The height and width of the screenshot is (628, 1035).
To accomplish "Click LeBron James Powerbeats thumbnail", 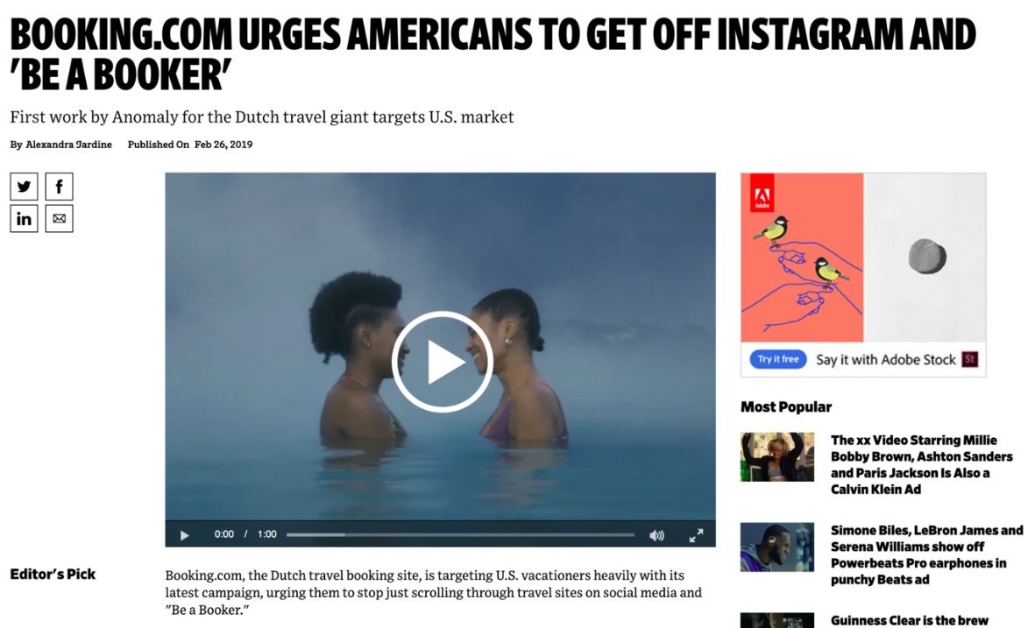I will [x=777, y=547].
